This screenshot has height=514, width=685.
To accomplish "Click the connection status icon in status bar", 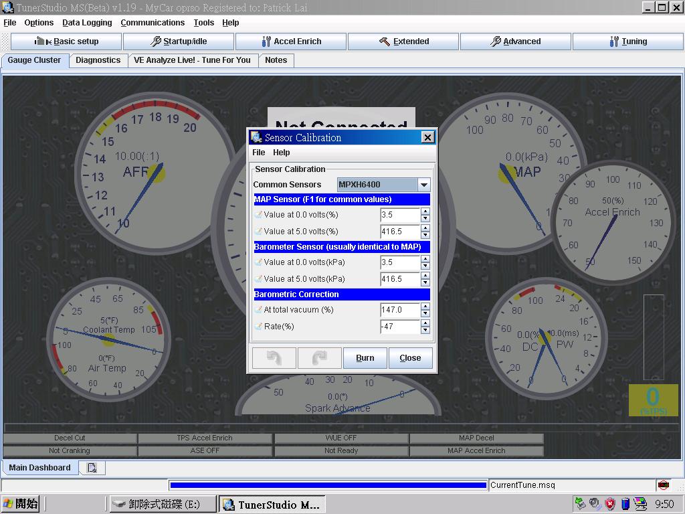I will [x=663, y=485].
